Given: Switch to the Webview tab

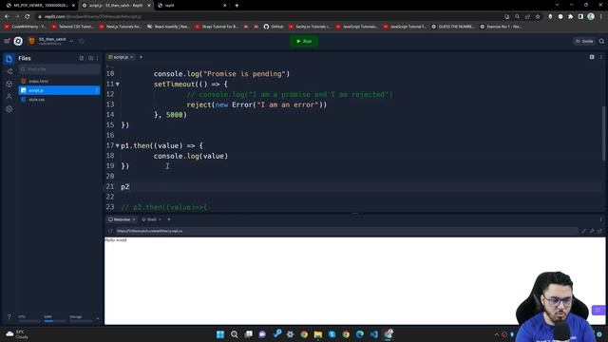Looking at the screenshot, I should pyautogui.click(x=122, y=219).
